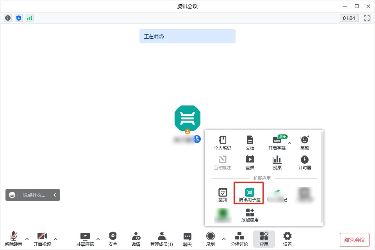The height and width of the screenshot is (250, 375).
Task: Open emoji reactions smiley icon
Action: pos(12,195)
